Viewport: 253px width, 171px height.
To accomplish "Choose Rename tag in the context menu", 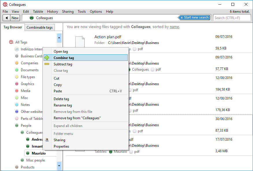I will point(85,105).
